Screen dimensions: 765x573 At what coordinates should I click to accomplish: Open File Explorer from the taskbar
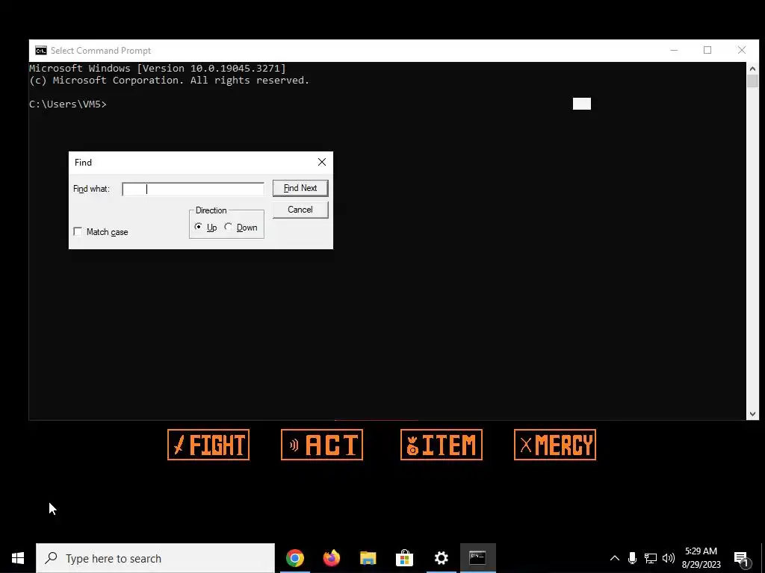[368, 558]
